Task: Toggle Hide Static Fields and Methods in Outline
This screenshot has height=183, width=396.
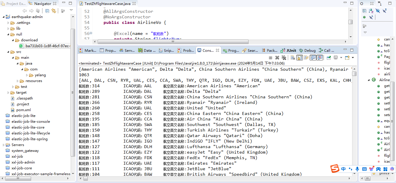Action: click(x=385, y=11)
